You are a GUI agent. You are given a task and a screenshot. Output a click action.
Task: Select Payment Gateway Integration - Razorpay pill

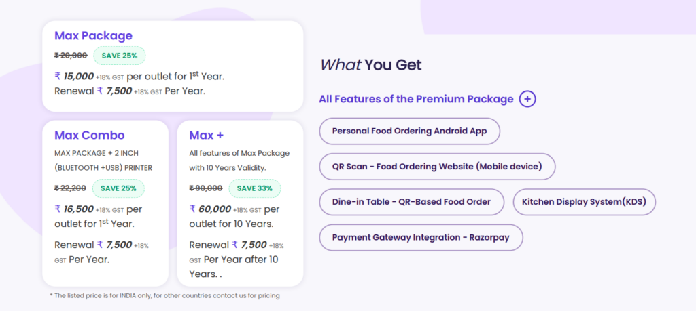[x=421, y=237]
